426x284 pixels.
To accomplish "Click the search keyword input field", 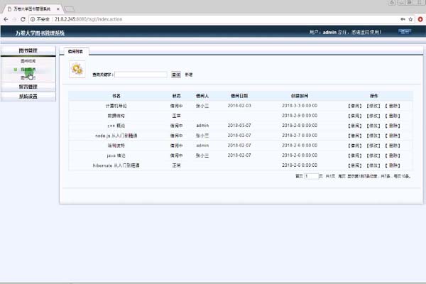I will pos(141,74).
